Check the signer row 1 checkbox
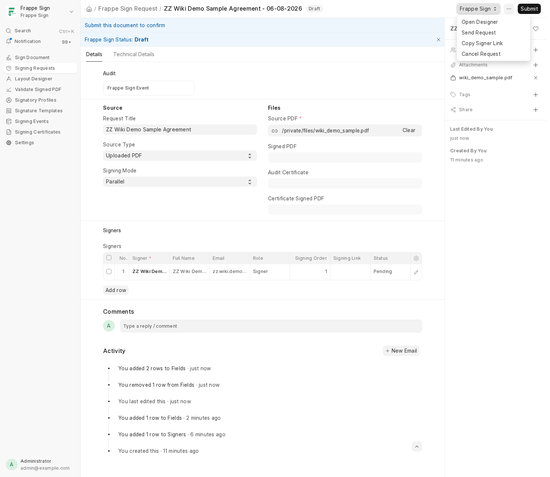Viewport: 550px width, 477px height. [x=109, y=272]
